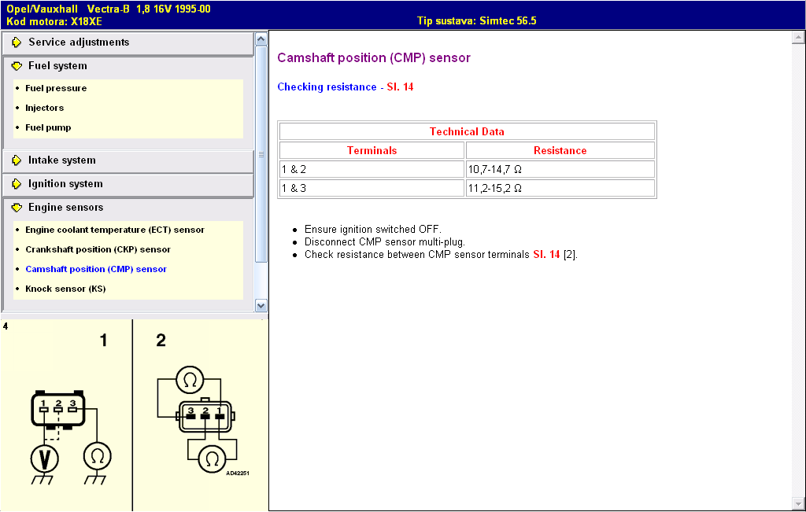Click SI. 14 reference in bulleted instructions
This screenshot has width=806, height=512.
click(x=546, y=255)
